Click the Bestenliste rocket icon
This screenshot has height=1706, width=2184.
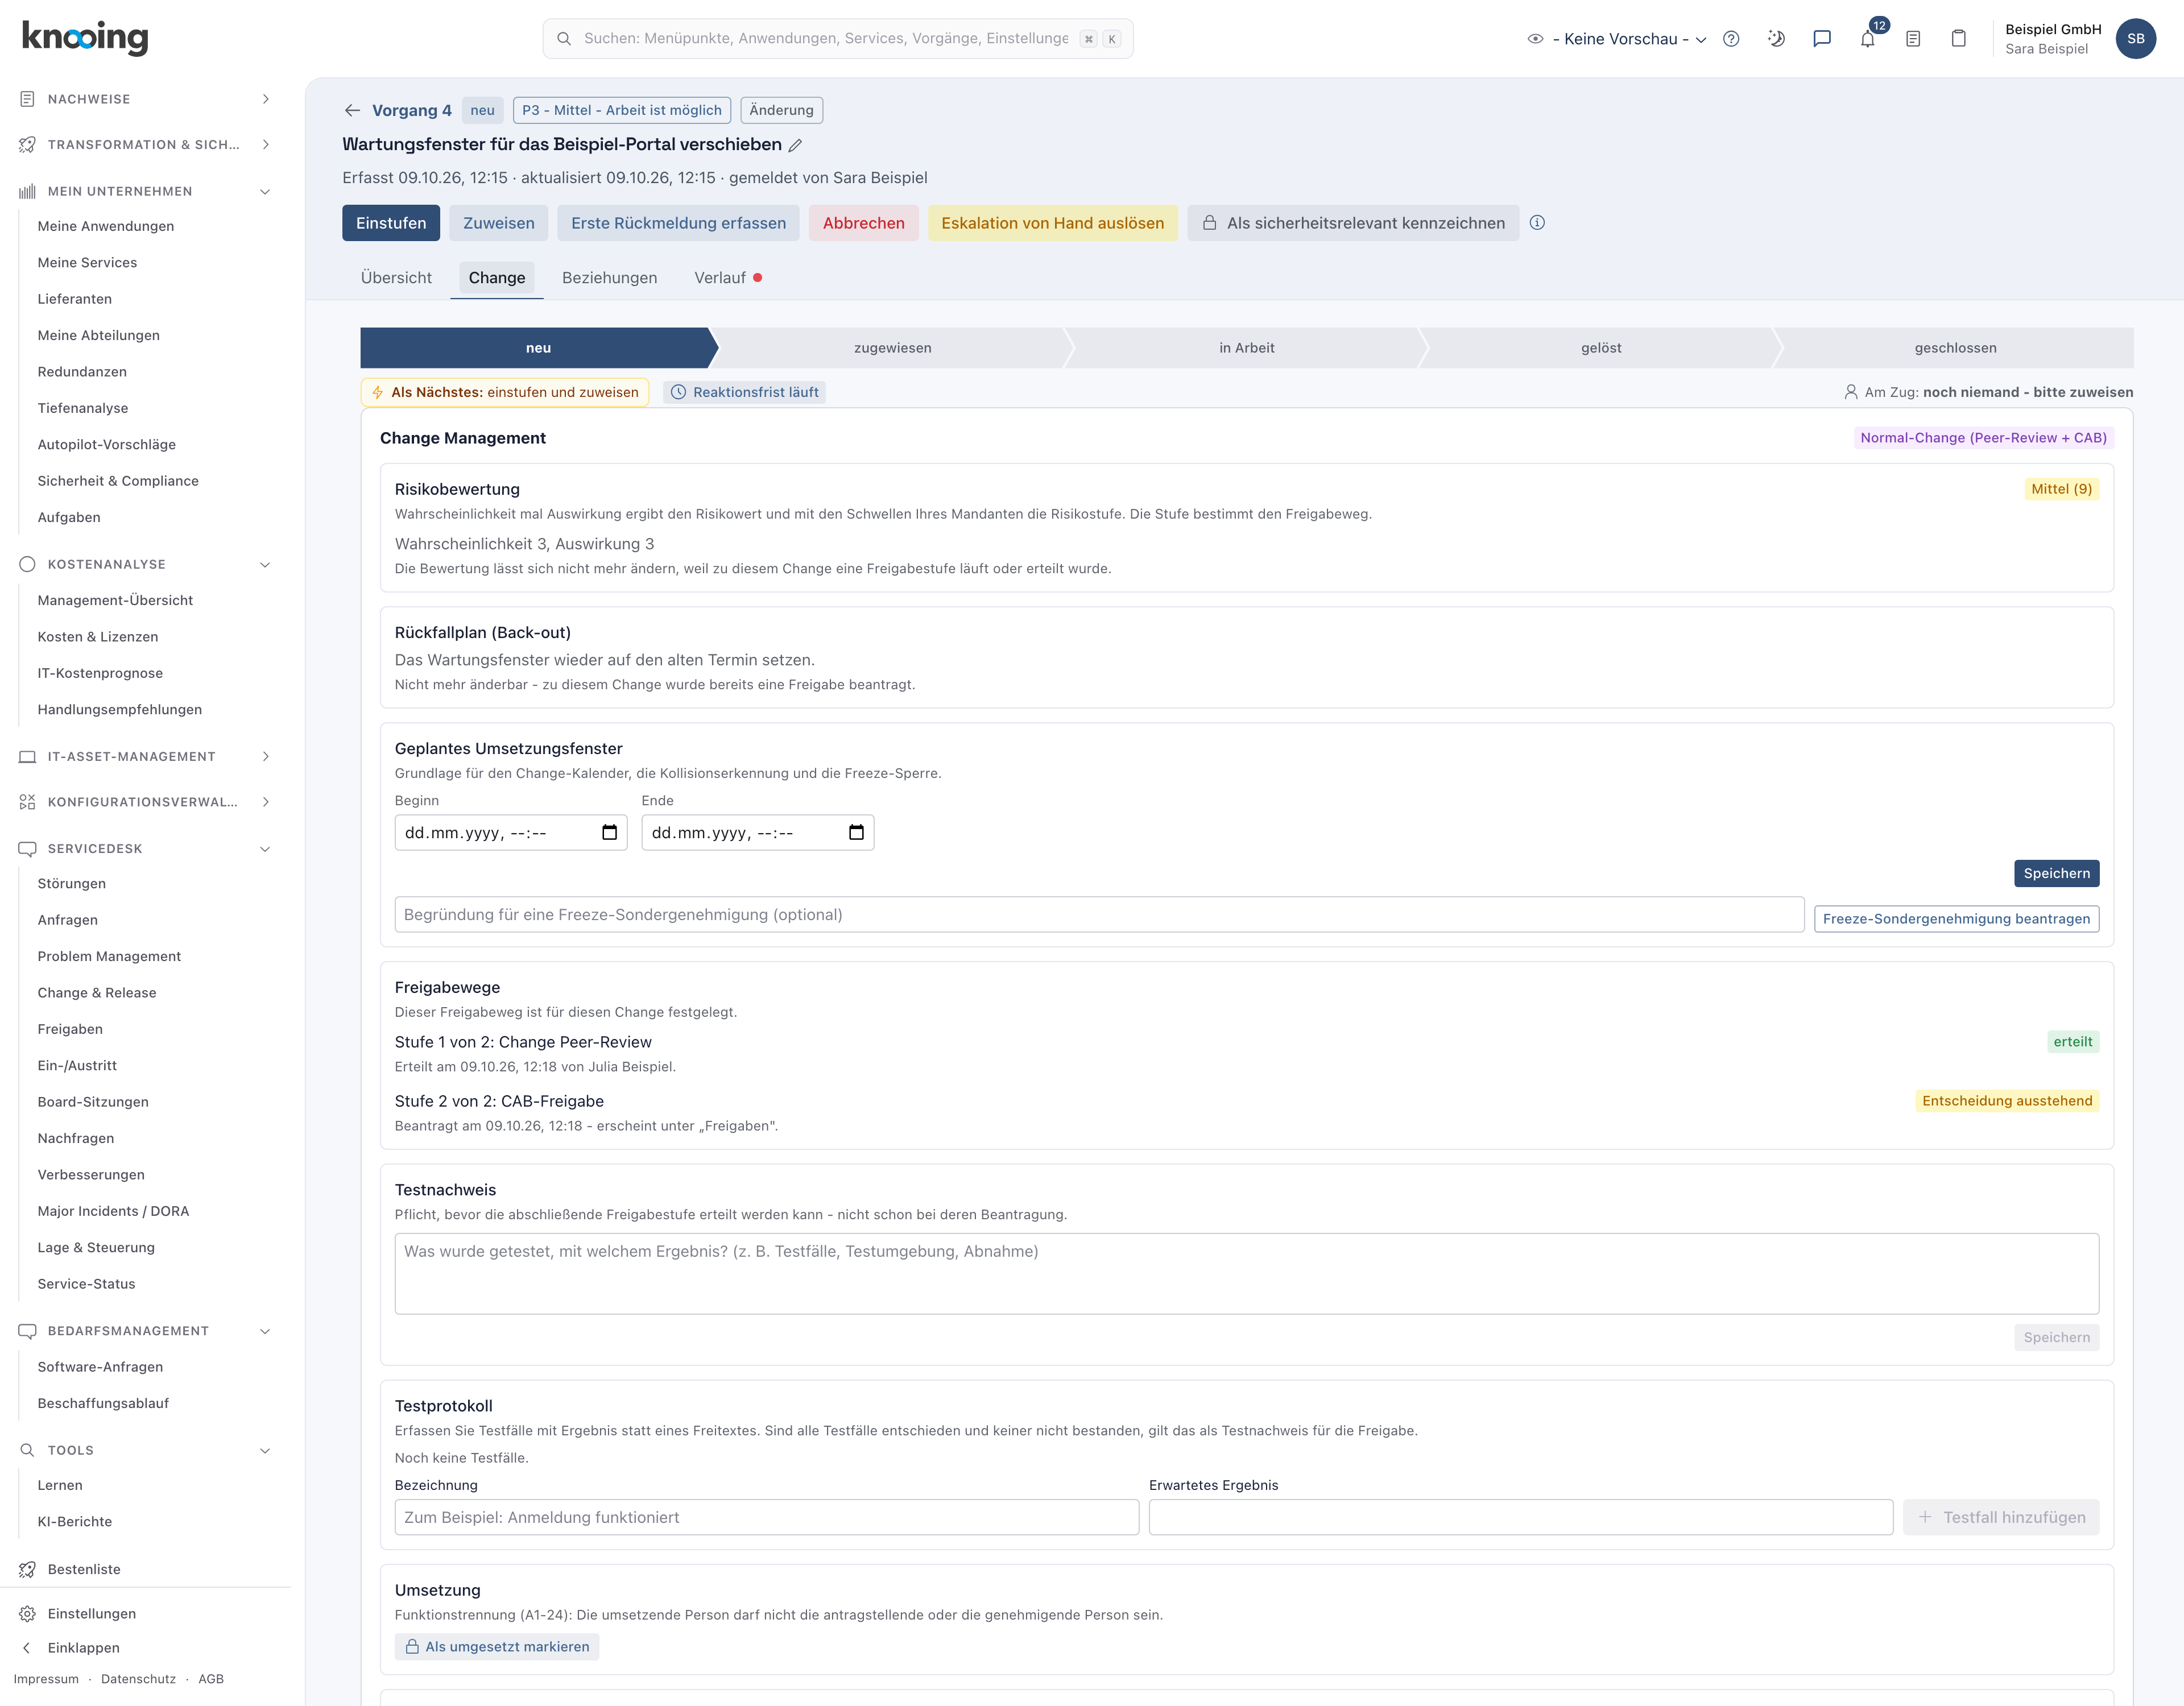27,1569
